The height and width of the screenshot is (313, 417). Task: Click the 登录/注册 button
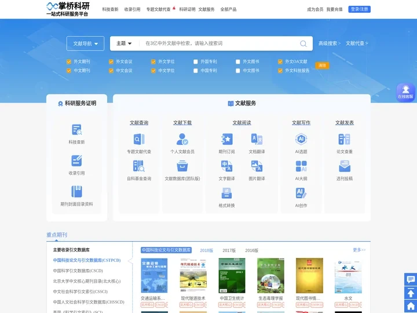coord(359,9)
